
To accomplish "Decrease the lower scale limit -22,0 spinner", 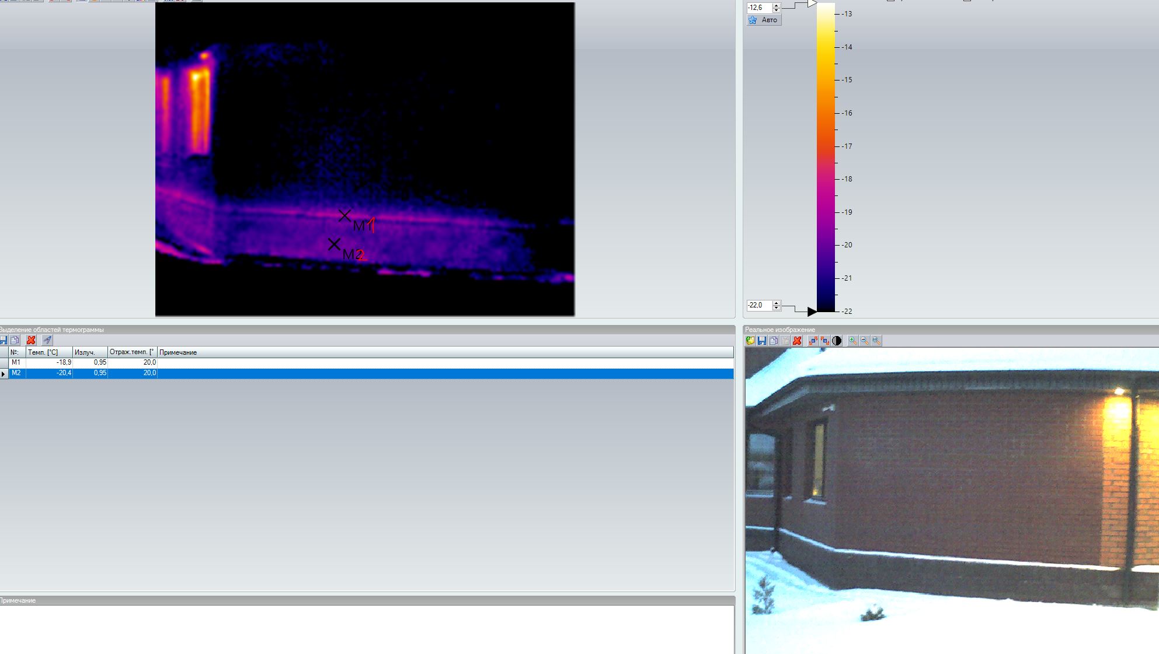I will tap(776, 307).
